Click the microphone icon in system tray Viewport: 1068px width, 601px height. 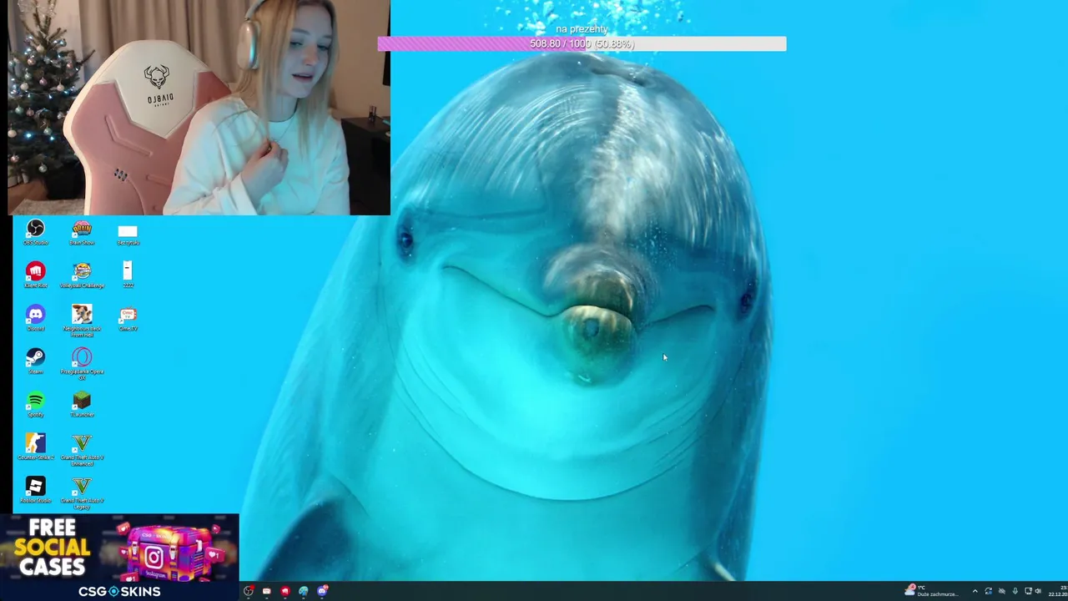pos(1015,591)
